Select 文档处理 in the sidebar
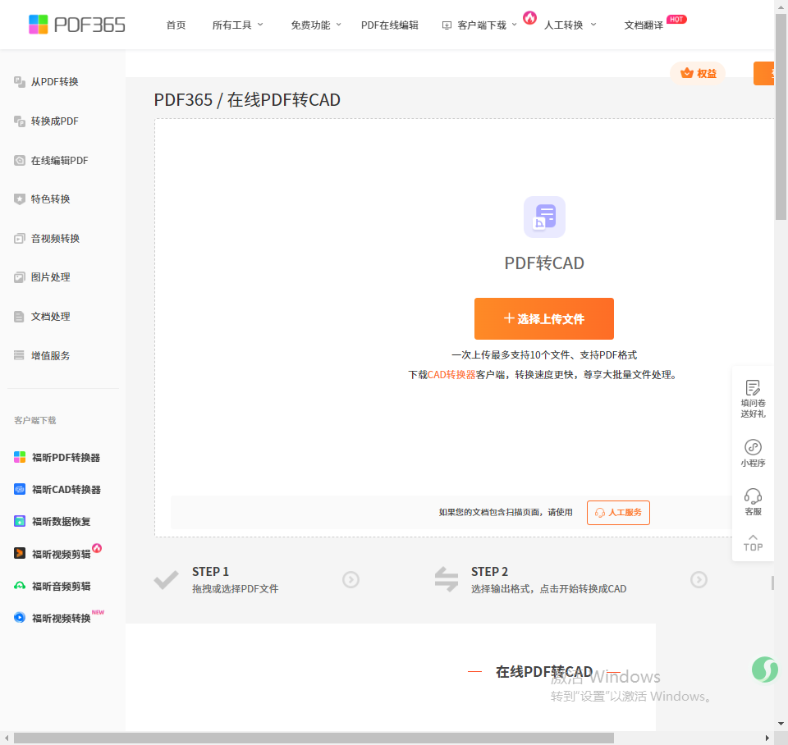Screen dimensions: 788x745 (50, 317)
